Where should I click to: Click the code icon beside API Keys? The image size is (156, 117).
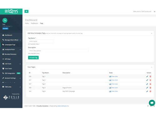(3, 59)
